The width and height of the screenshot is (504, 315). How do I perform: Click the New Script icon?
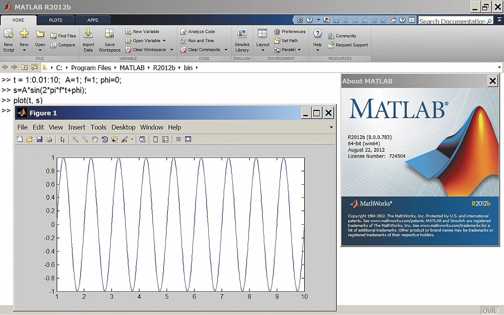tap(9, 34)
